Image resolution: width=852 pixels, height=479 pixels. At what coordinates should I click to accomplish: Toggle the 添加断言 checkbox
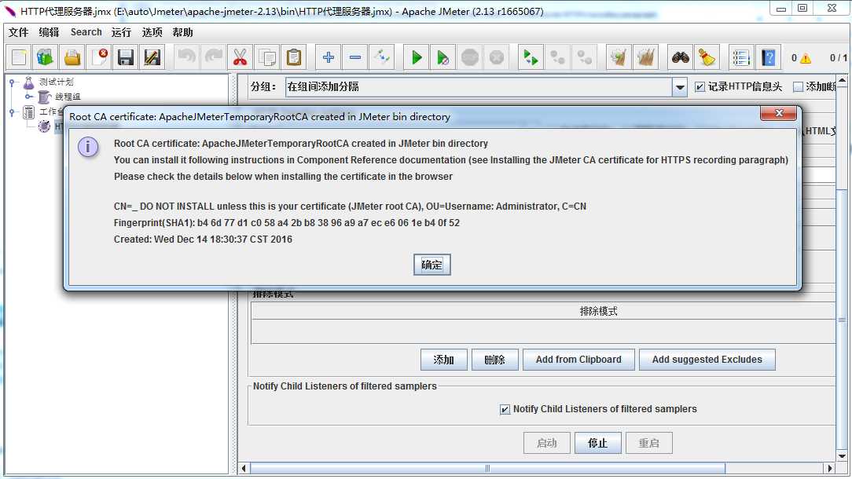point(799,87)
